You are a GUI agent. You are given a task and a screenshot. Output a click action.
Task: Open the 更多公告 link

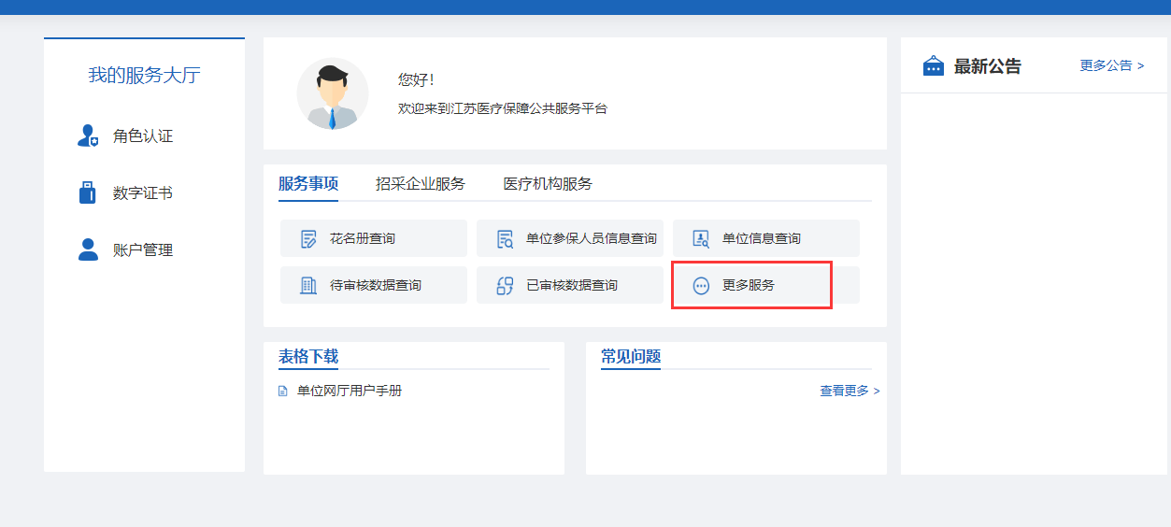pyautogui.click(x=1111, y=65)
